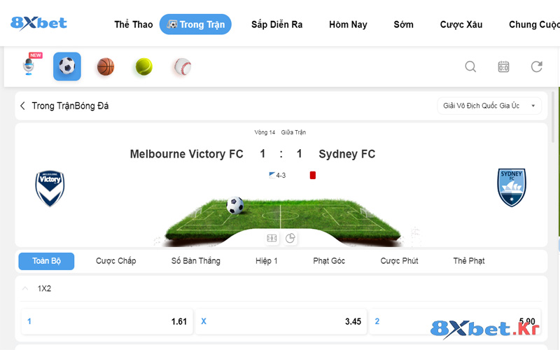Switch to the Phạt Góc tab
Image resolution: width=560 pixels, height=350 pixels.
[x=329, y=261]
